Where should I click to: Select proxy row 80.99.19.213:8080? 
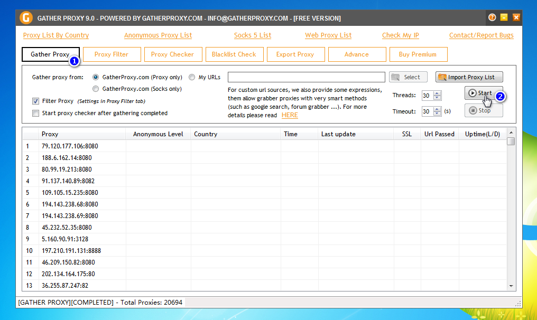(x=264, y=170)
